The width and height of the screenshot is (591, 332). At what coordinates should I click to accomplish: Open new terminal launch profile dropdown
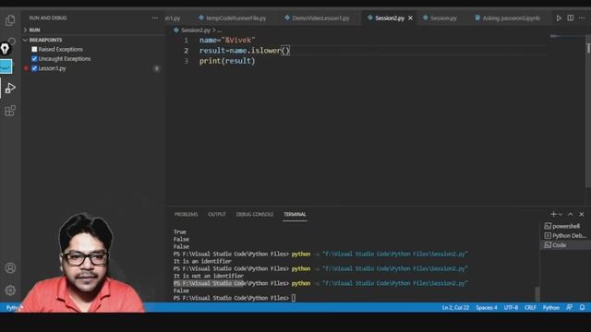[x=561, y=215]
